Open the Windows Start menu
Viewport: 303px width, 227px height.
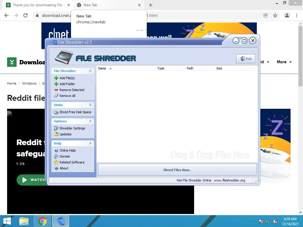(x=7, y=221)
